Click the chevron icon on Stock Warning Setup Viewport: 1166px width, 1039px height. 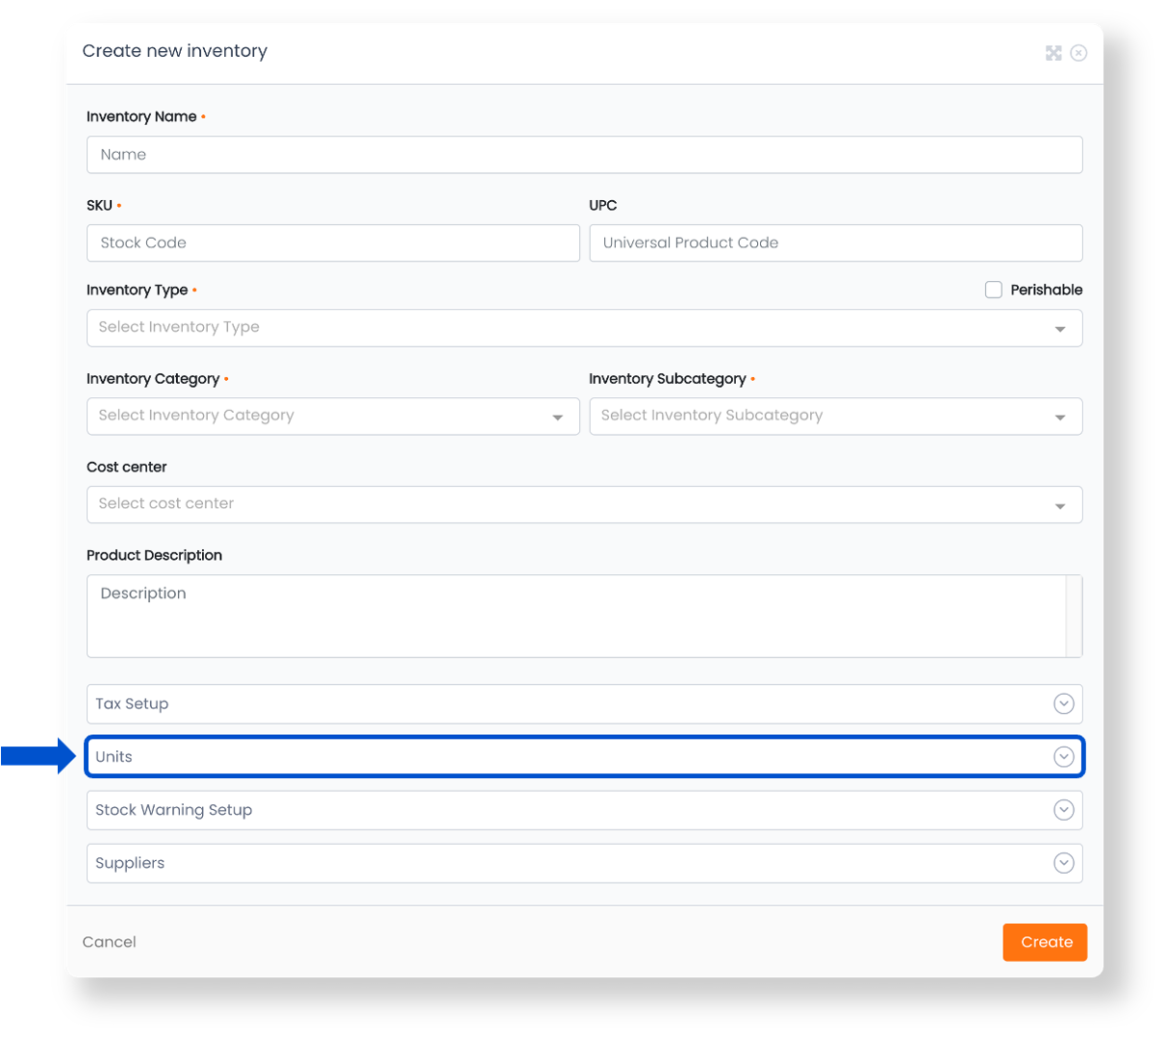click(1064, 809)
